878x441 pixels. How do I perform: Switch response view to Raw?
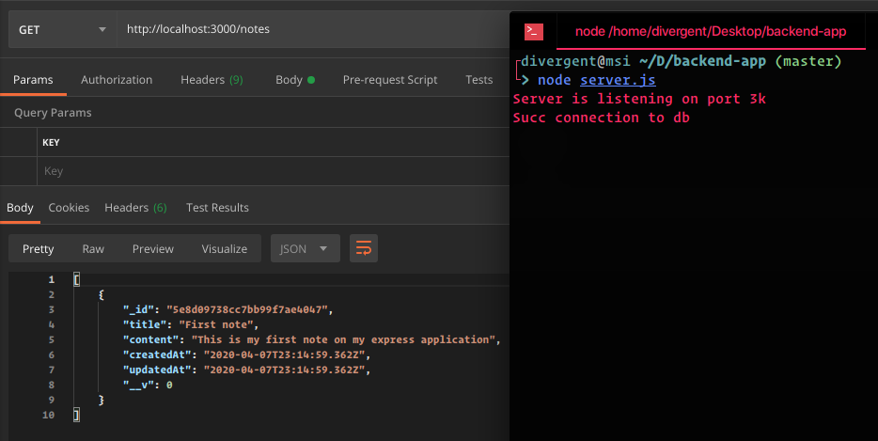pos(93,249)
